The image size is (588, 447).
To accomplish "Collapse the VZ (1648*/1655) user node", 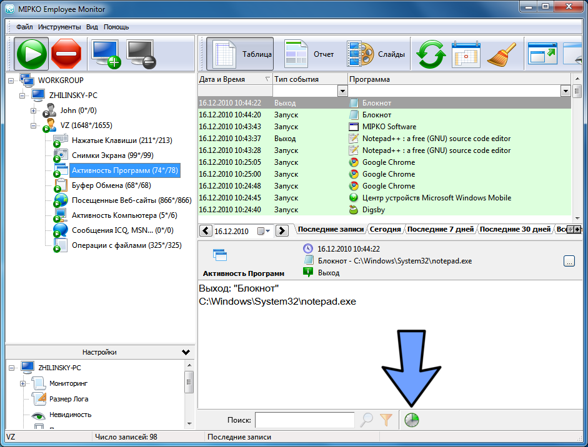I will pos(33,125).
